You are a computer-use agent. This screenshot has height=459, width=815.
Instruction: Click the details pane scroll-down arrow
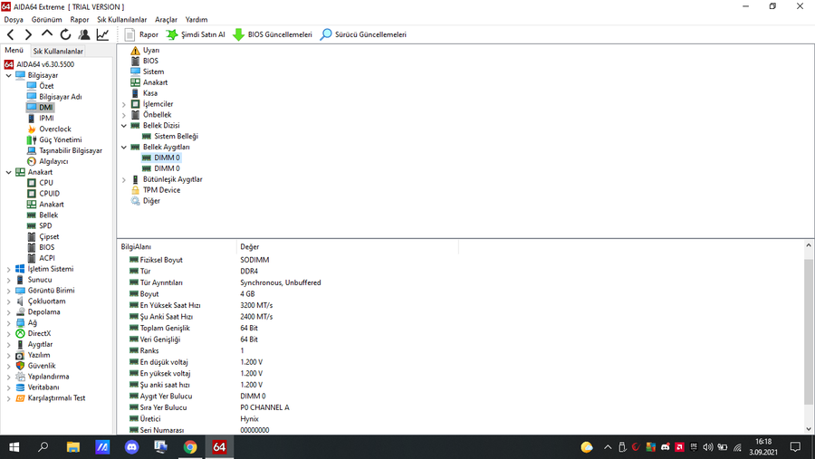[x=809, y=429]
